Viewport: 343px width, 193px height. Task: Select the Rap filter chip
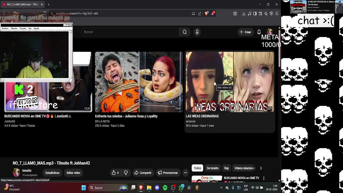click(226, 168)
